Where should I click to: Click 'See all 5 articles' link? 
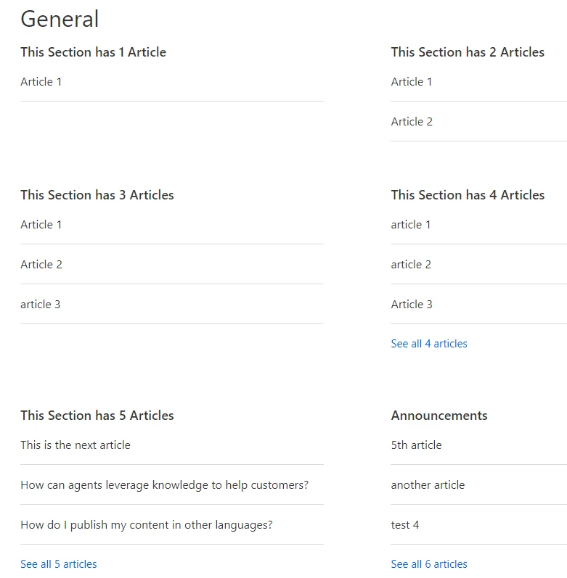click(x=59, y=564)
